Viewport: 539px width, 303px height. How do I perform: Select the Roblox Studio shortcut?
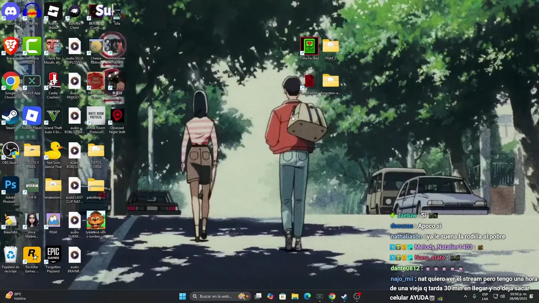[x=53, y=17]
